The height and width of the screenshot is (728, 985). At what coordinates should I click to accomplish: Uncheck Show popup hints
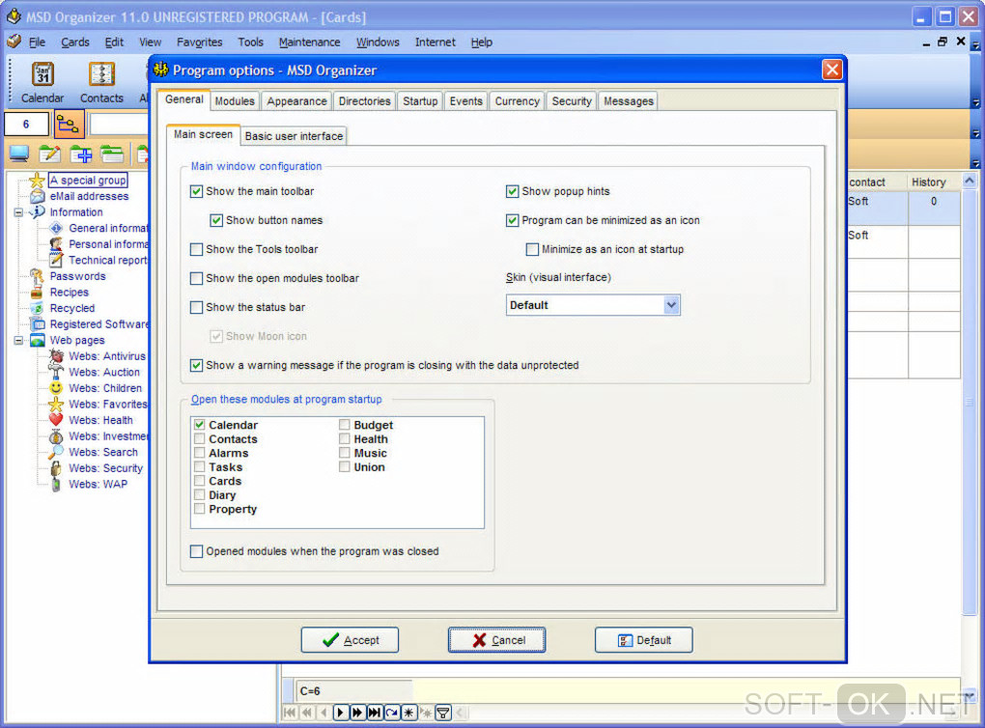(513, 191)
